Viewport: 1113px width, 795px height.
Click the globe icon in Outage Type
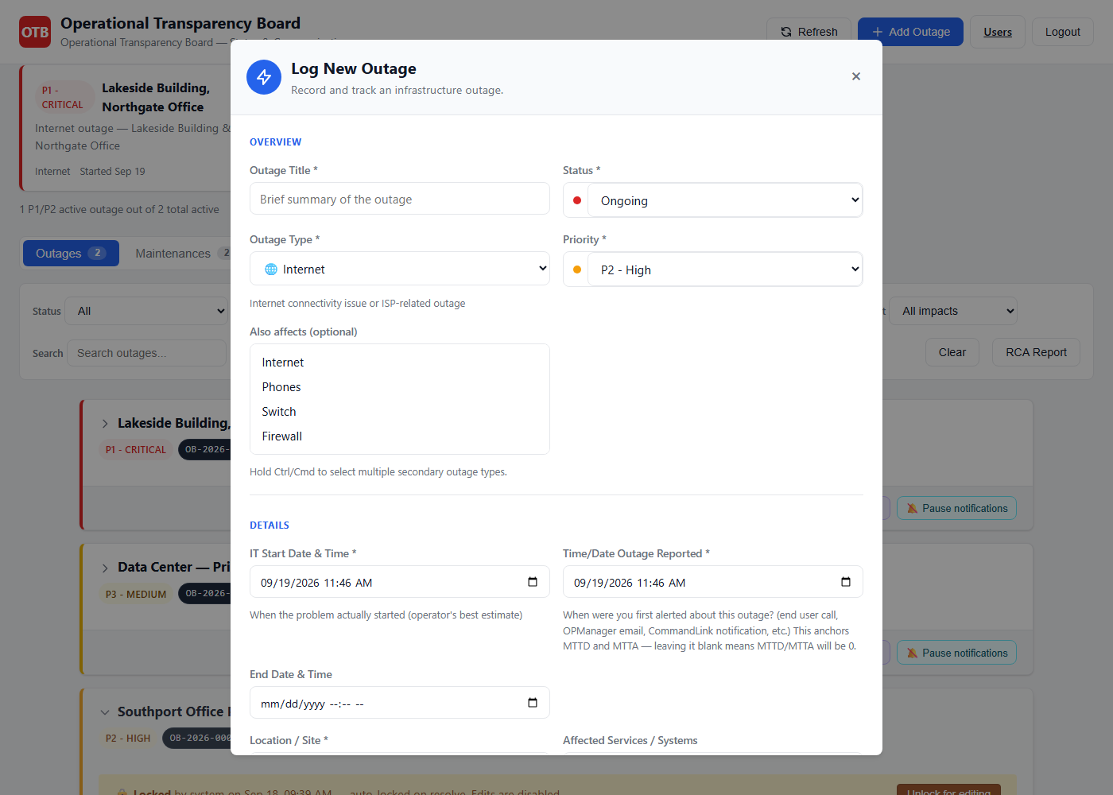[271, 270]
